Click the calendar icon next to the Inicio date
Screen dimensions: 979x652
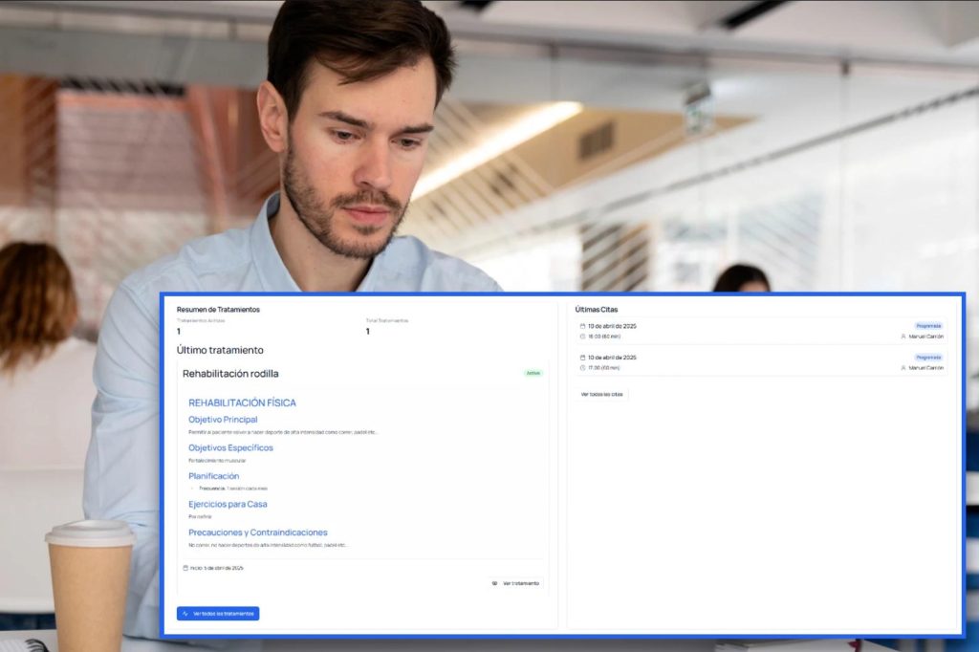click(x=185, y=568)
